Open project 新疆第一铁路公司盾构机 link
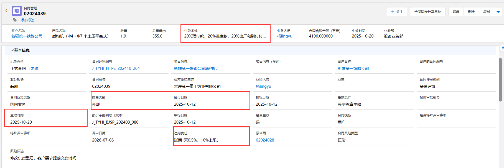504x168 pixels. [x=195, y=68]
